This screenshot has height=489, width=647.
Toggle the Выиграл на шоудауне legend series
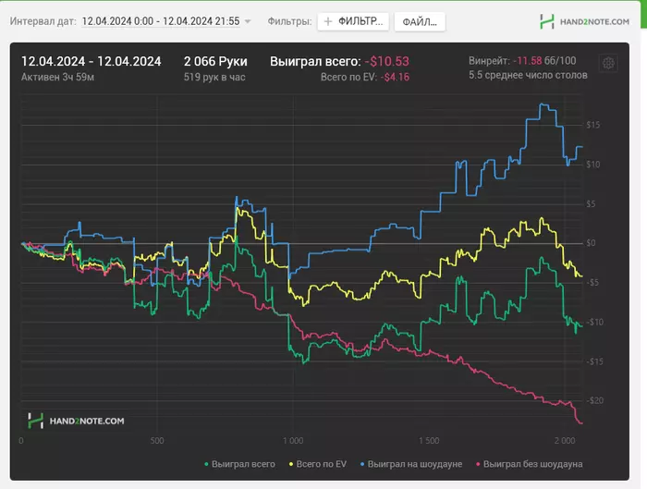tap(411, 464)
